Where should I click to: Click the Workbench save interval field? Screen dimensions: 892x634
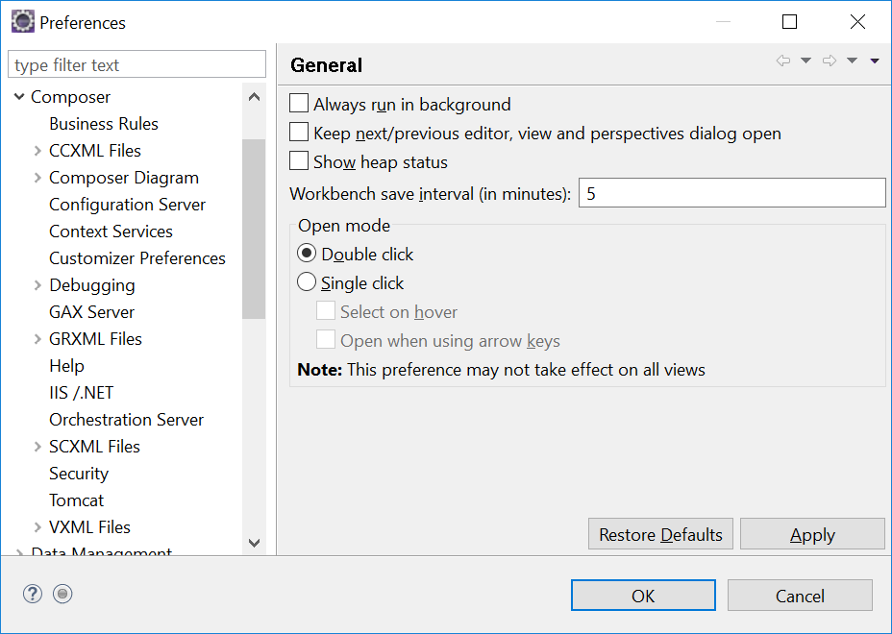[731, 193]
